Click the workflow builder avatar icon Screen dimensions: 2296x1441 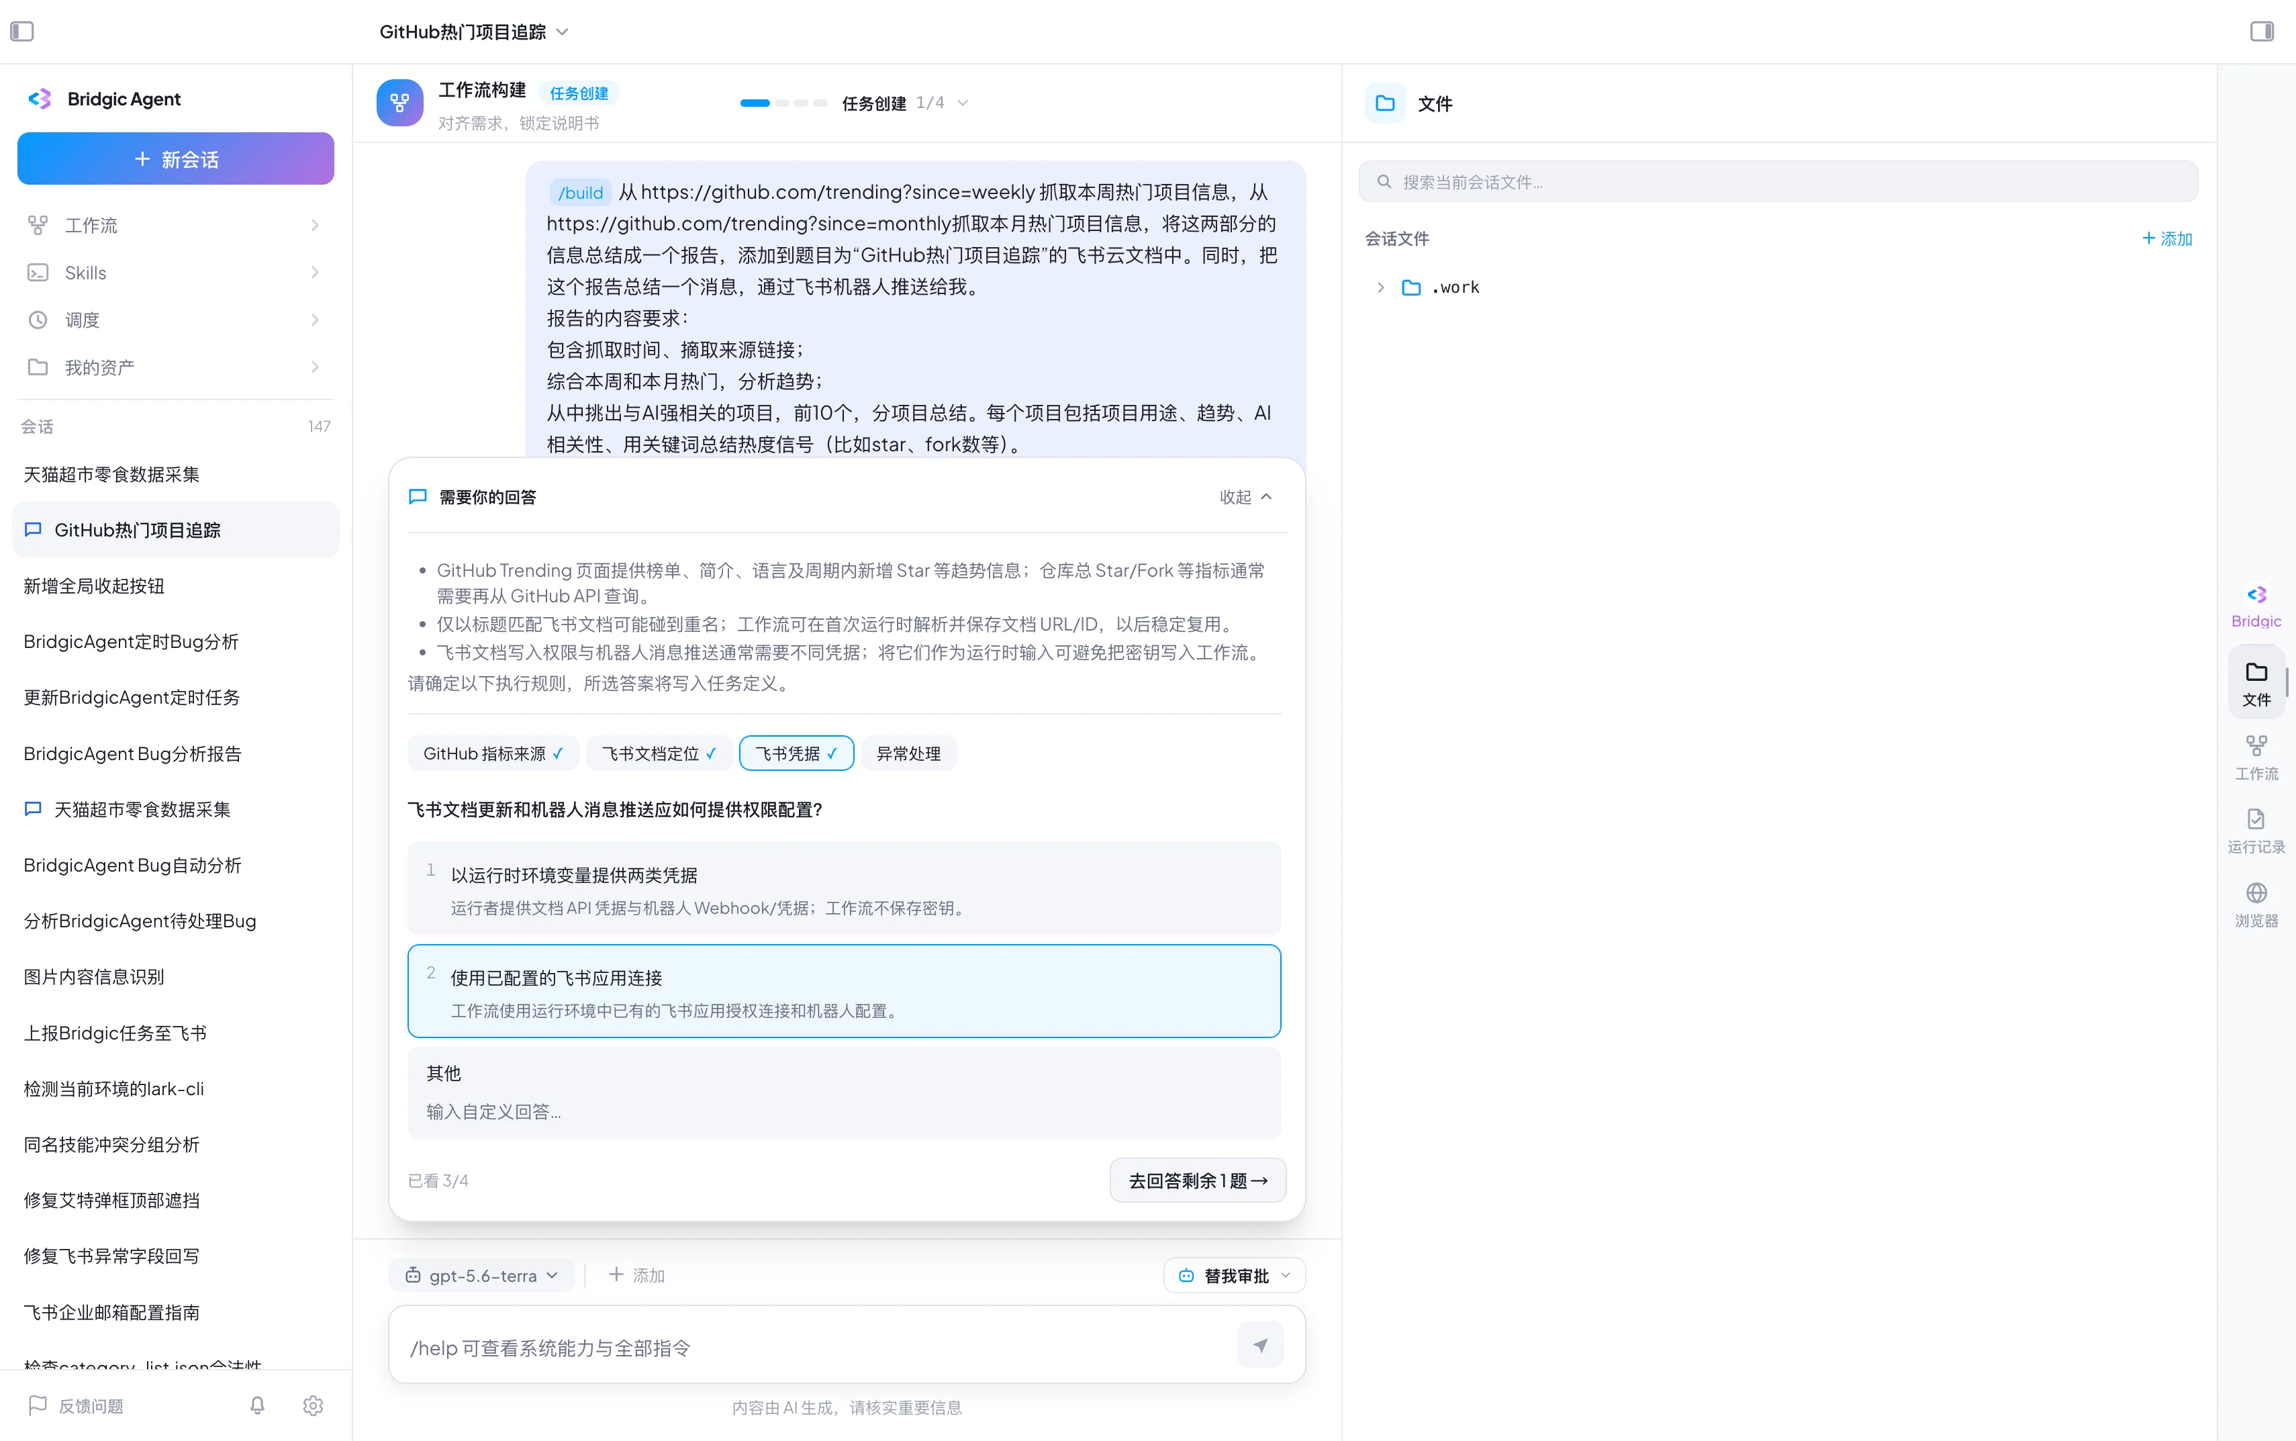pos(399,102)
